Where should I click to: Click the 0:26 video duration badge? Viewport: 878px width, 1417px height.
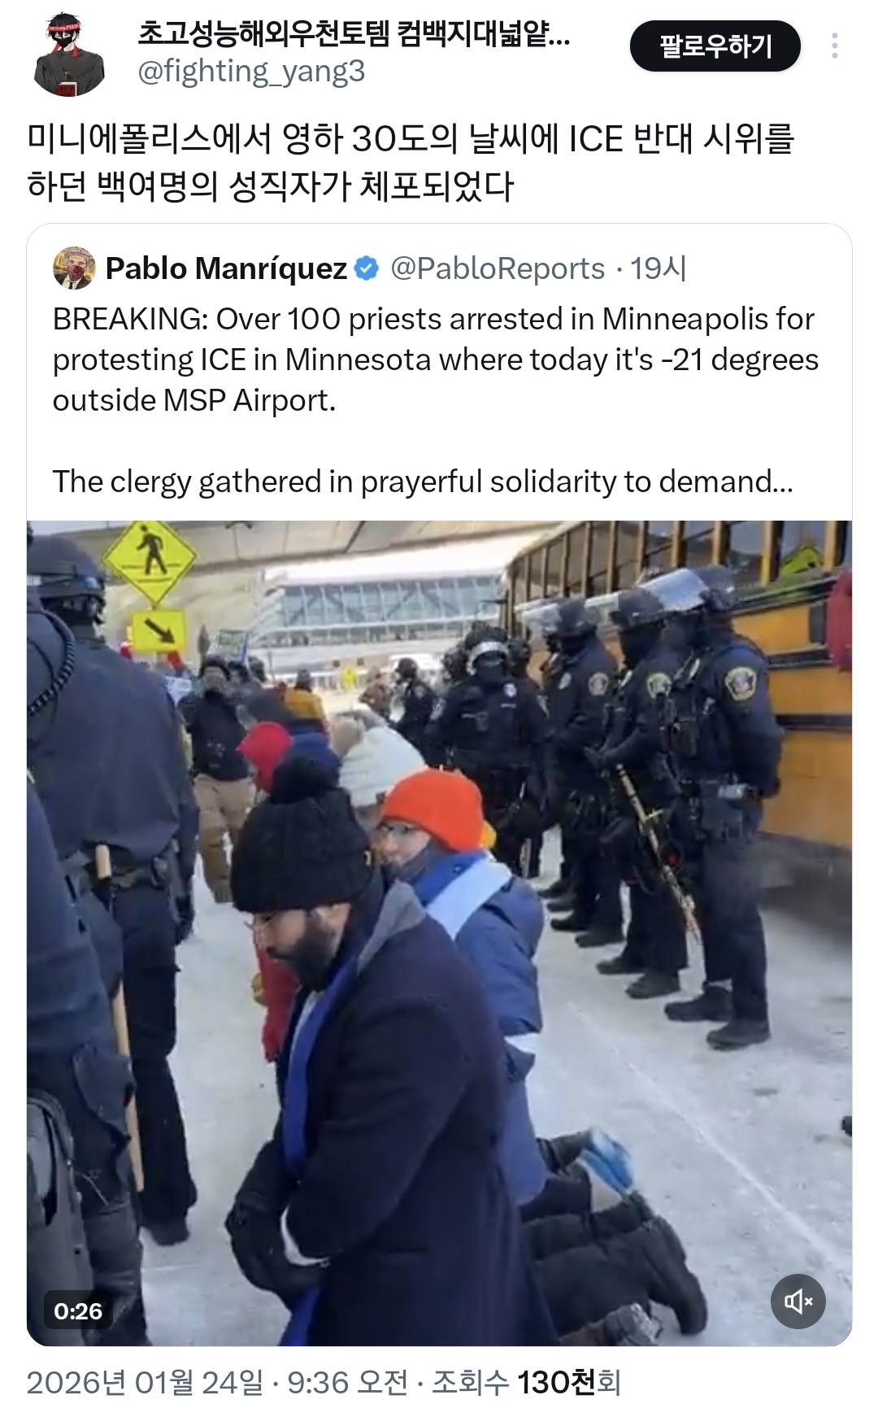[78, 1311]
